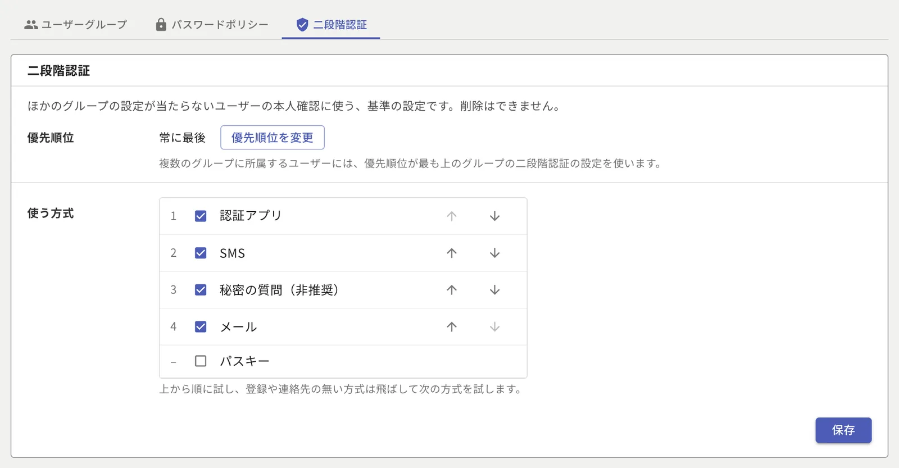Click the 常に最後 priority value

(182, 138)
